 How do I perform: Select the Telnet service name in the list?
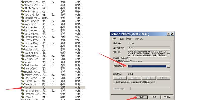click(28, 87)
